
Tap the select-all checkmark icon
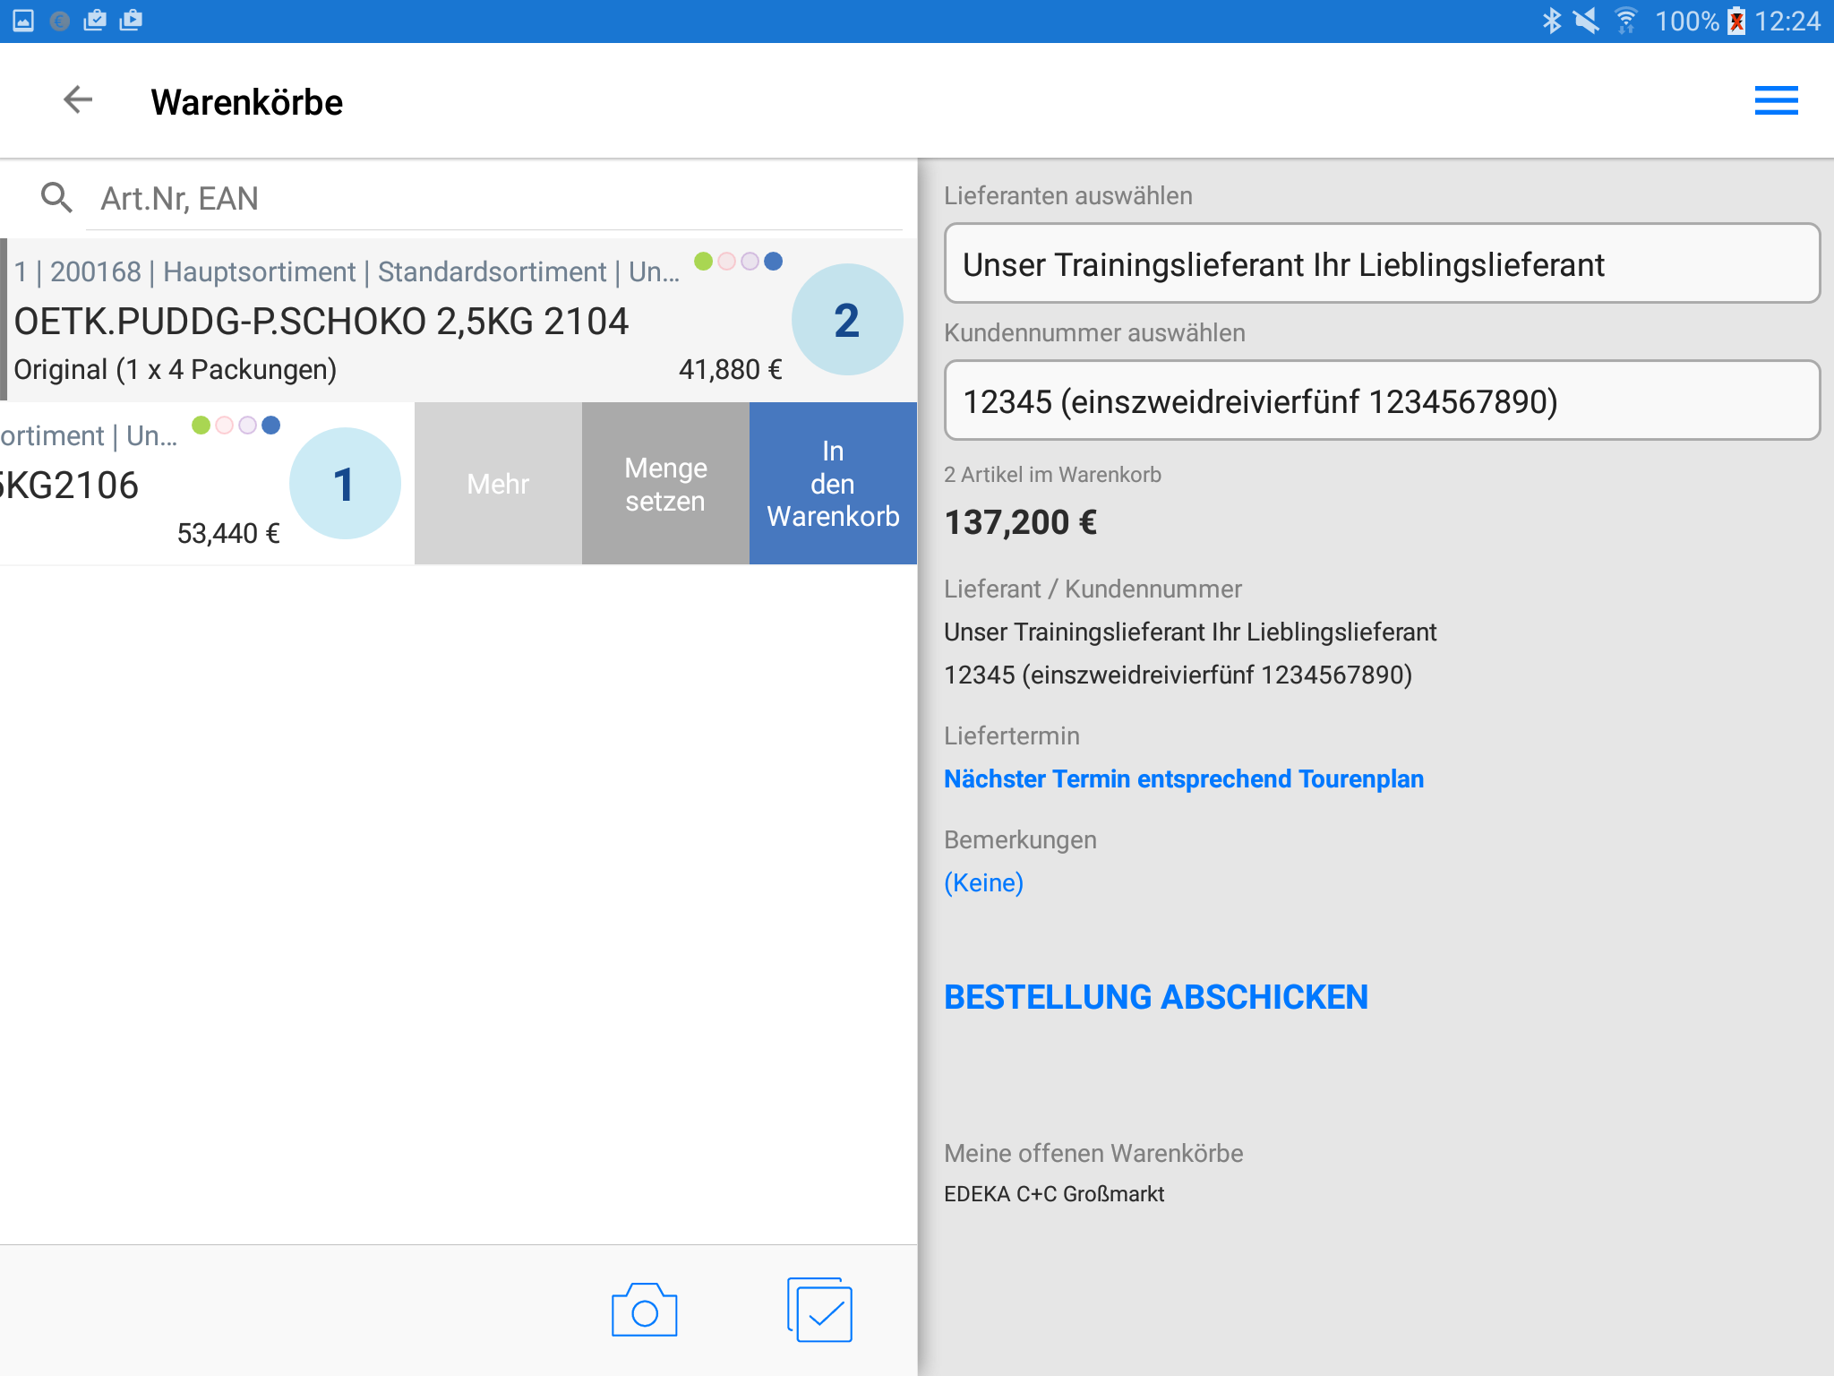(x=820, y=1311)
